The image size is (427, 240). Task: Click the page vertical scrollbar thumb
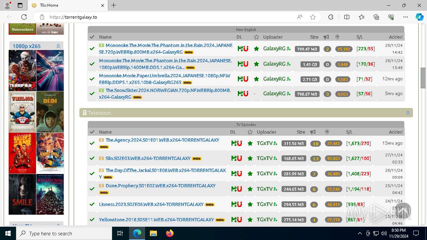pyautogui.click(x=423, y=78)
